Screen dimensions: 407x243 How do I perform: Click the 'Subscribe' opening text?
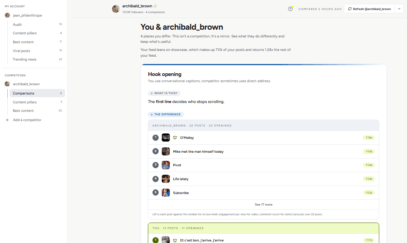tap(181, 193)
